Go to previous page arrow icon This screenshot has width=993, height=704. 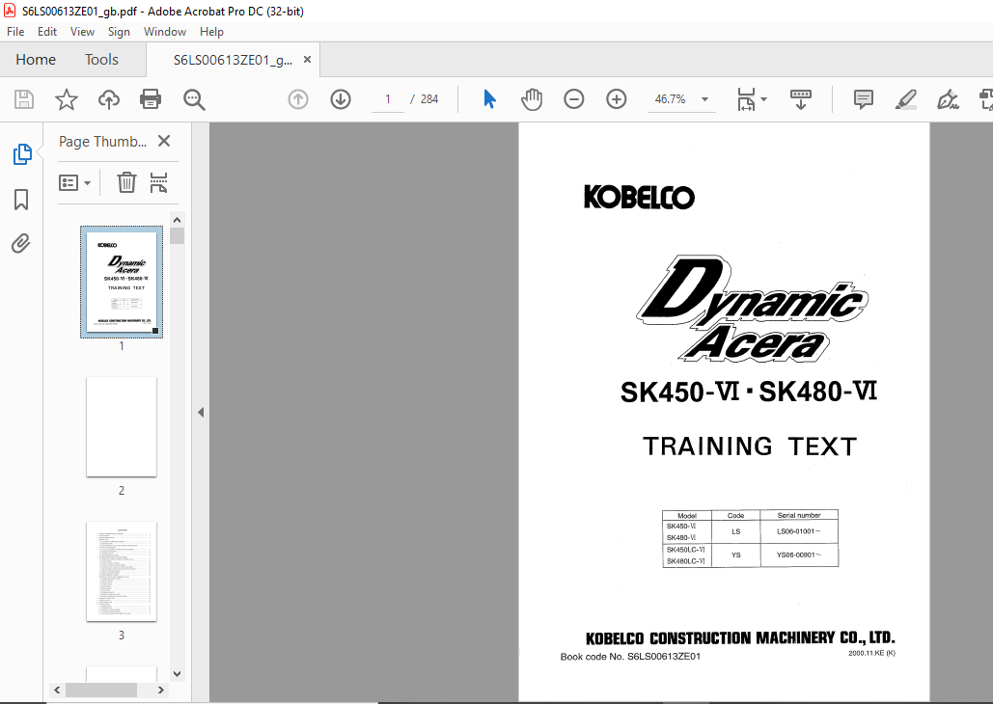pos(297,99)
